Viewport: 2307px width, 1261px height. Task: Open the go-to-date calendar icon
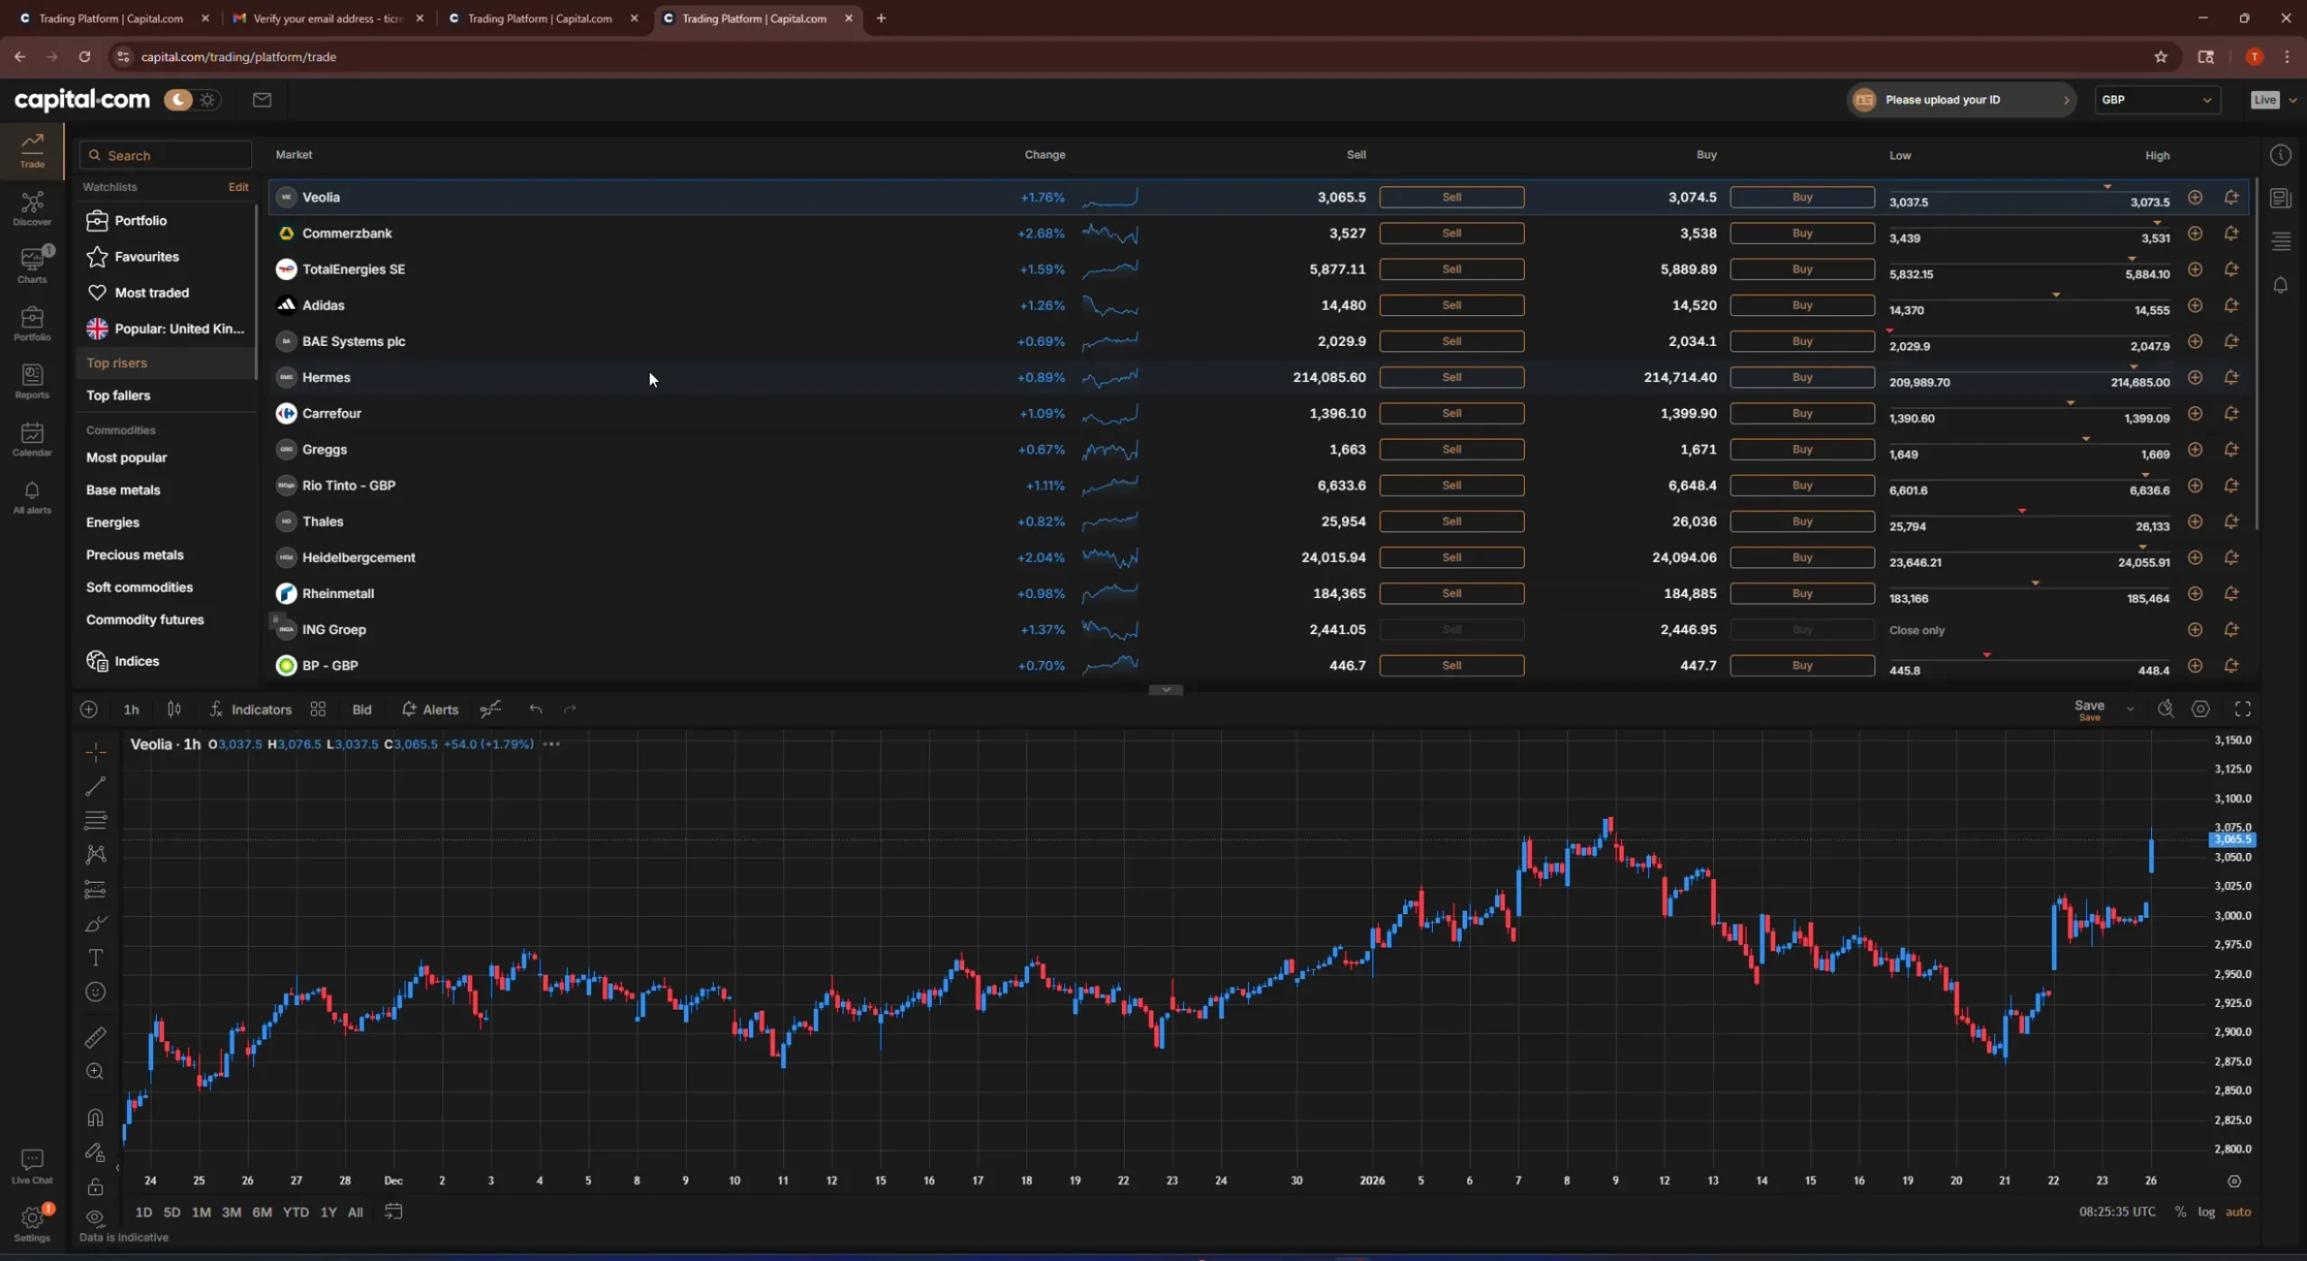click(x=393, y=1211)
